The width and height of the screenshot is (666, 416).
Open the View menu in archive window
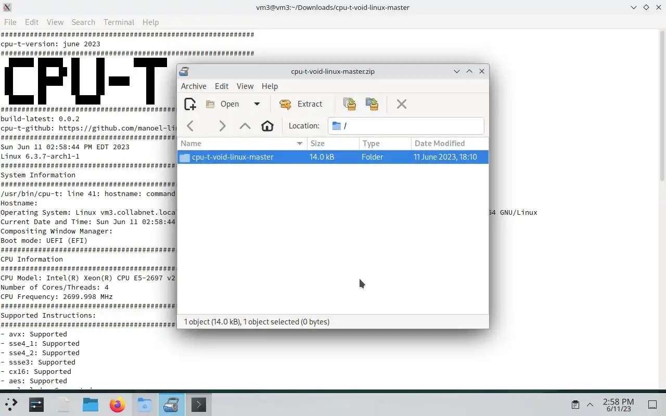(245, 86)
